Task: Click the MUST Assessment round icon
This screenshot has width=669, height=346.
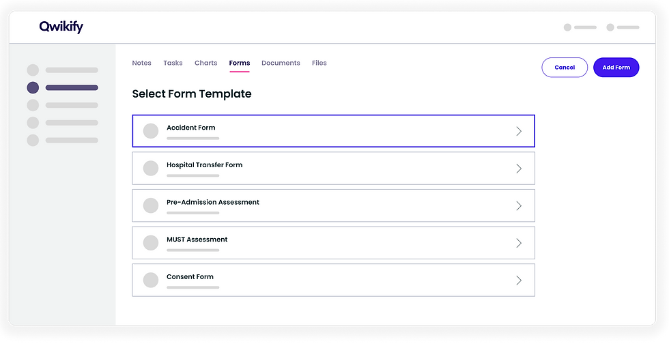Action: click(x=151, y=243)
